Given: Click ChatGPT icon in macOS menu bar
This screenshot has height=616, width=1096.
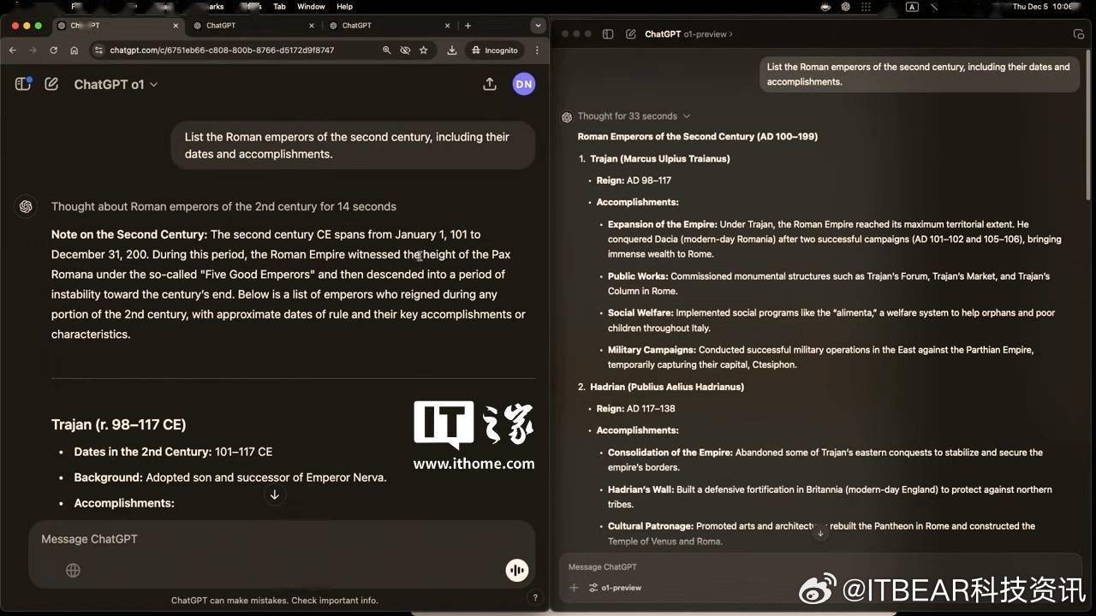Looking at the screenshot, I should click(846, 6).
